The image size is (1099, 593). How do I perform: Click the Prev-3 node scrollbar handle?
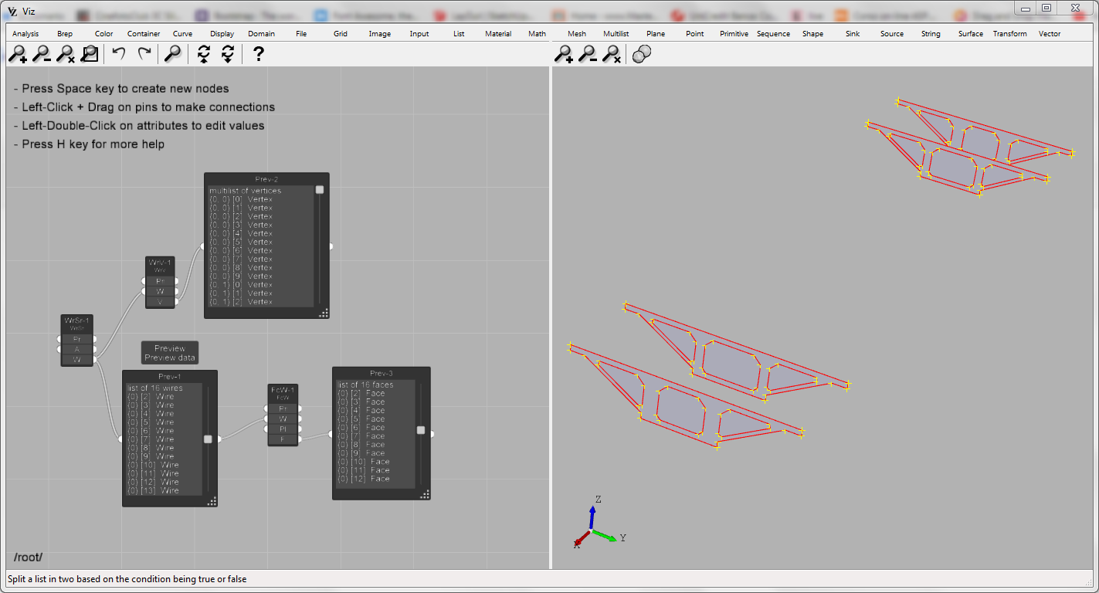coord(421,430)
